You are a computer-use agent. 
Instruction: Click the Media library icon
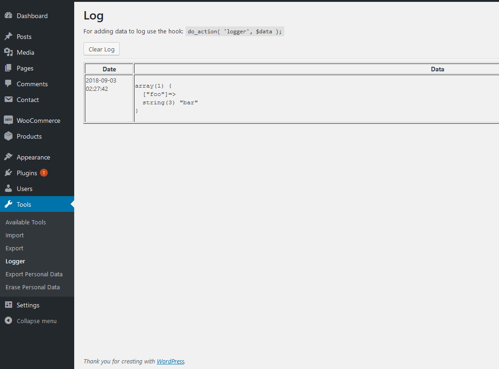[8, 52]
